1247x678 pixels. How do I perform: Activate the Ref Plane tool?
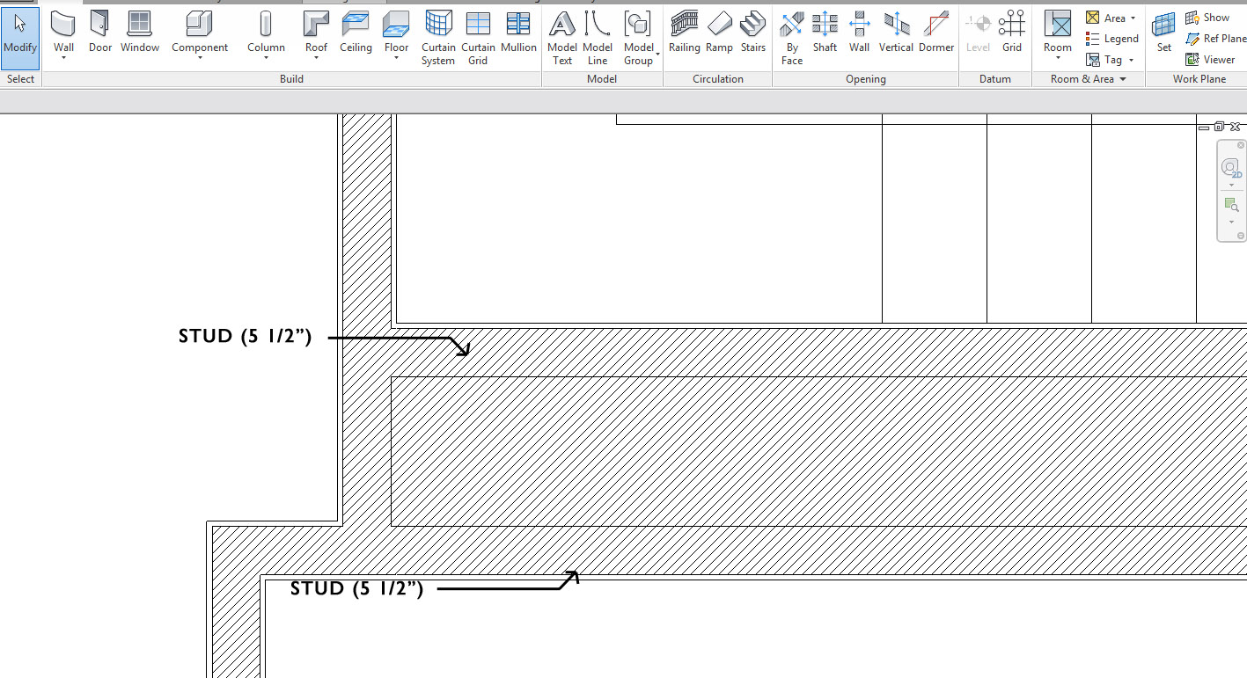click(1215, 39)
